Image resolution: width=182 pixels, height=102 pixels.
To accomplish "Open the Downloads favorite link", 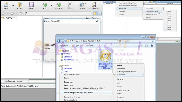I will pos(68,57).
